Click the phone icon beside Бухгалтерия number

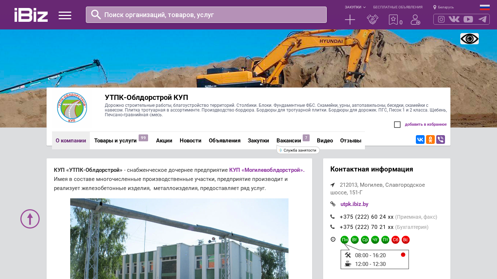(333, 227)
